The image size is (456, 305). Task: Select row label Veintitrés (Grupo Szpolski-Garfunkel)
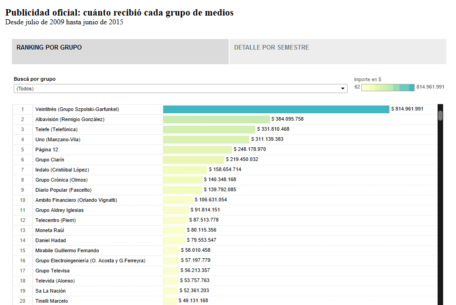point(77,110)
